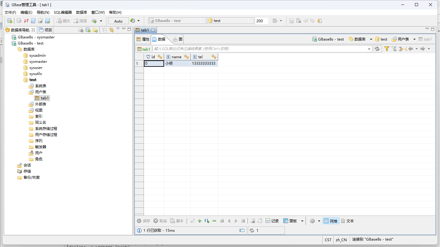Toggle the 面板 panels view

tap(290, 221)
